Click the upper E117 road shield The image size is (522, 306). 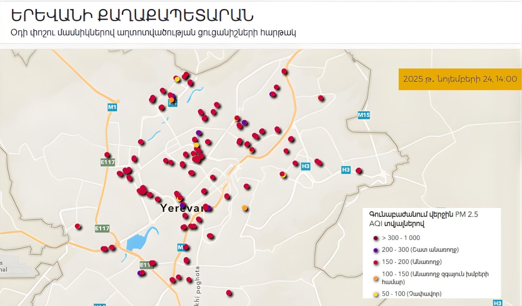pyautogui.click(x=108, y=162)
